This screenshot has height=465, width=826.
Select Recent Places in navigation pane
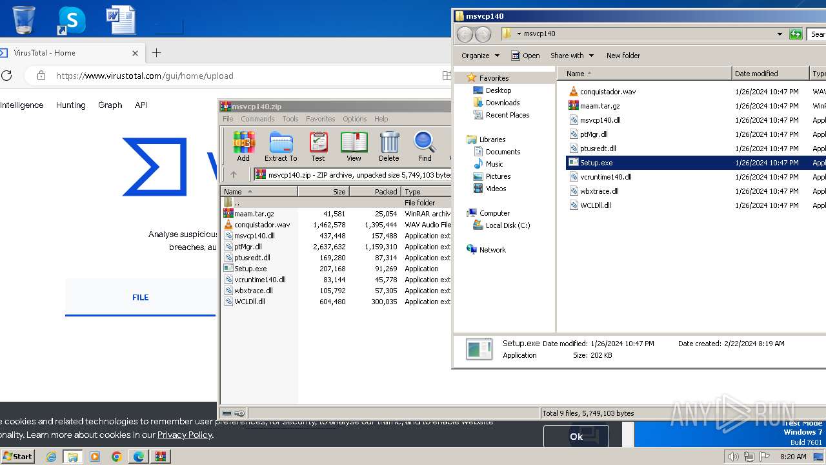(507, 115)
